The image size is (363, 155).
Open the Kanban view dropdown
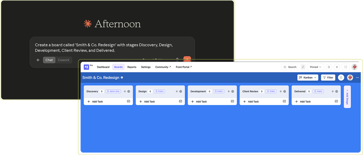pos(308,77)
